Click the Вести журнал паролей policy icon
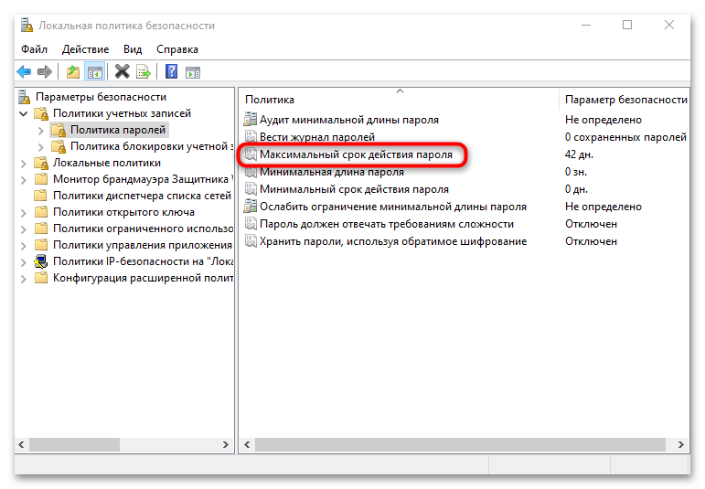705x489 pixels. click(x=250, y=136)
